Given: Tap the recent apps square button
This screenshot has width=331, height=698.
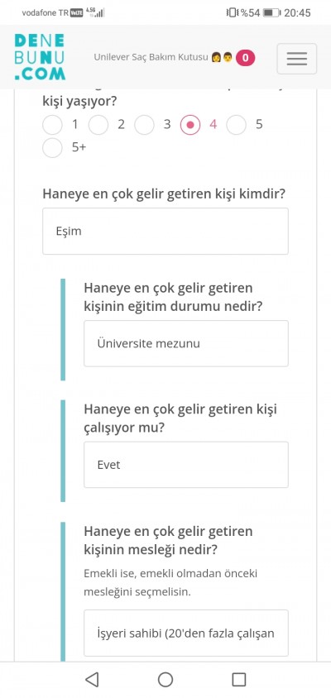Looking at the screenshot, I should pos(239,679).
